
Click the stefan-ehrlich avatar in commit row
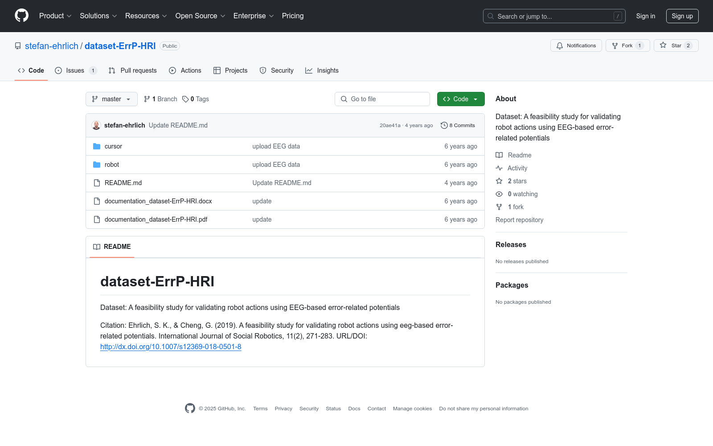[96, 125]
